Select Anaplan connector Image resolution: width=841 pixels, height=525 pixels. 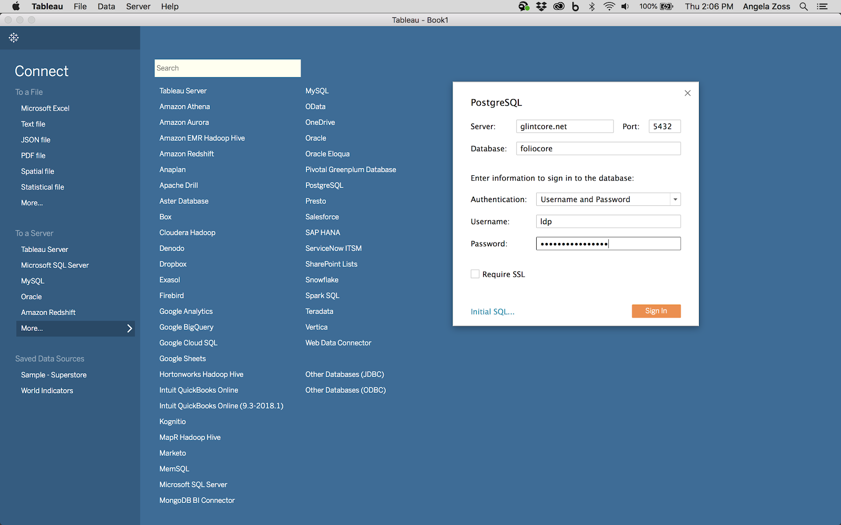172,170
